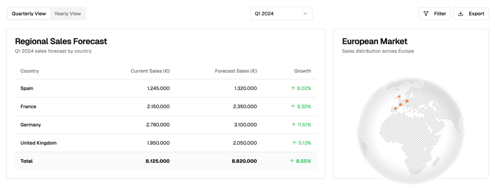
Task: Switch to Quarterly View
Action: (29, 14)
